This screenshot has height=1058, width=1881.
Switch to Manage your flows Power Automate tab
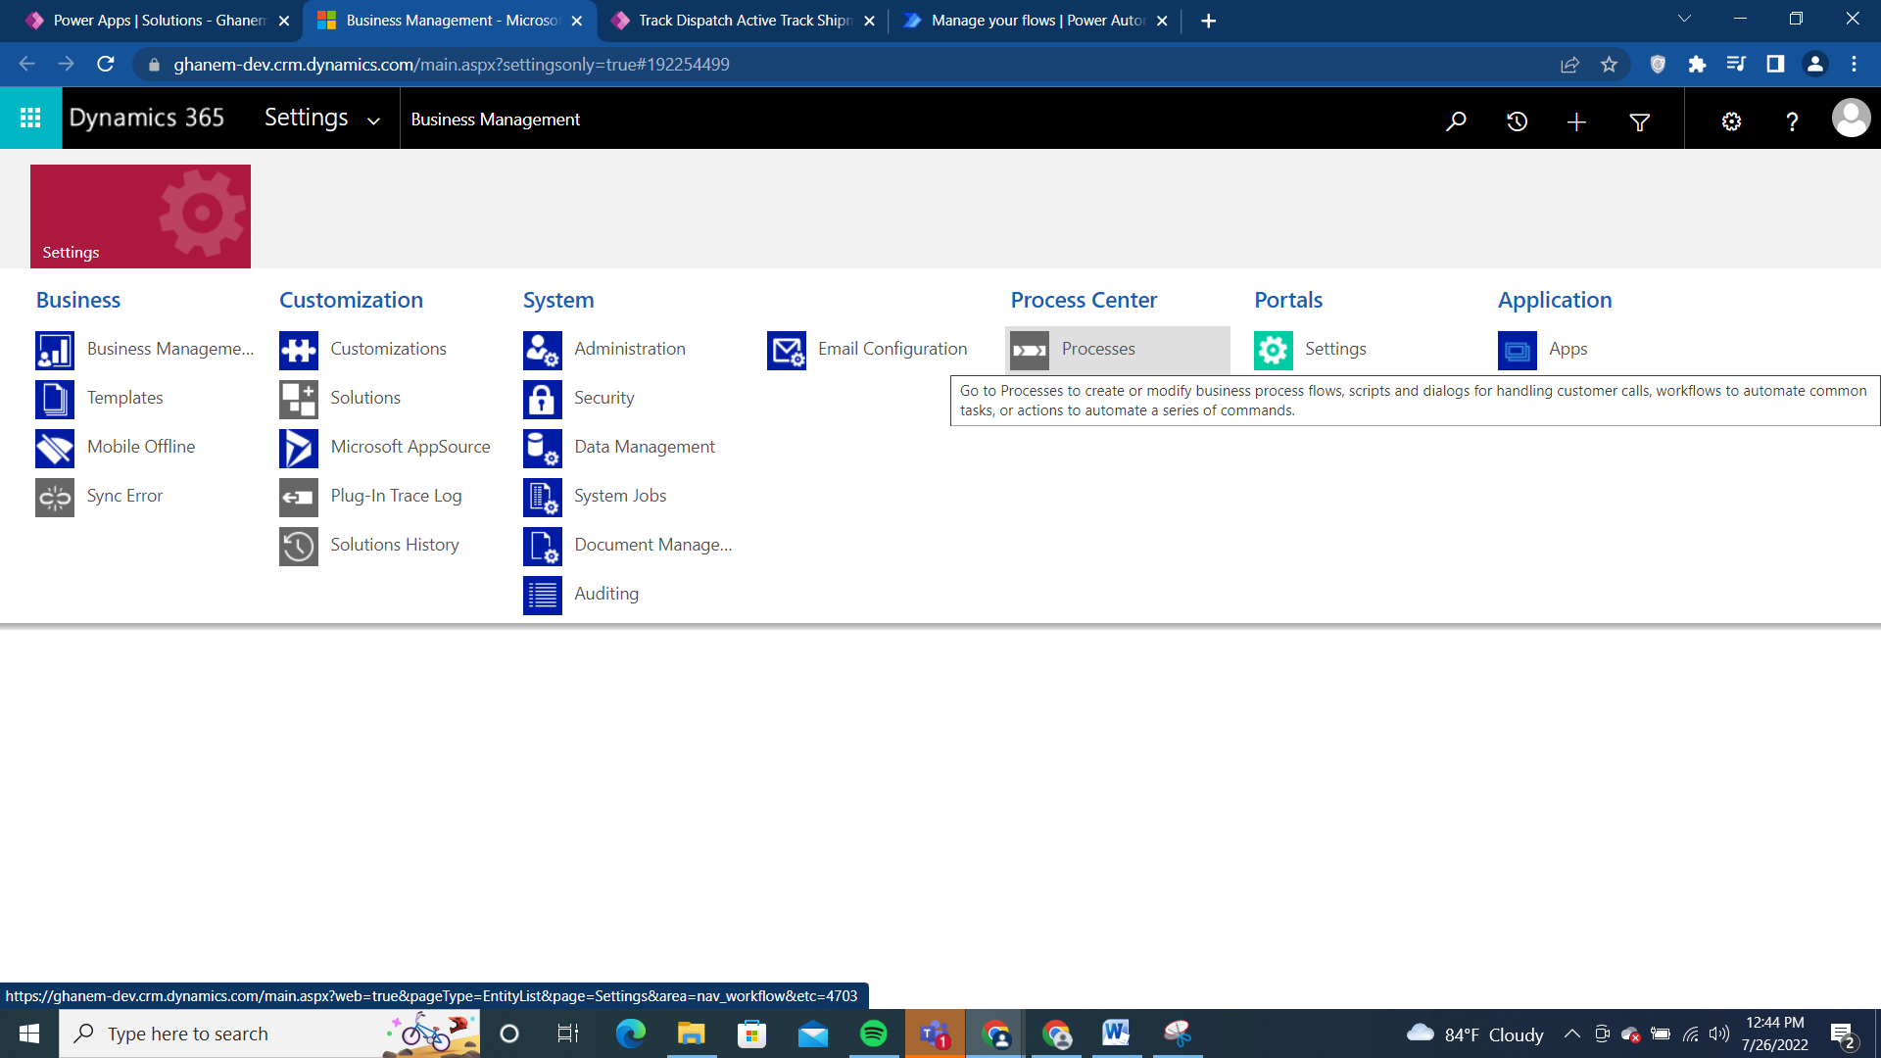click(x=1037, y=21)
